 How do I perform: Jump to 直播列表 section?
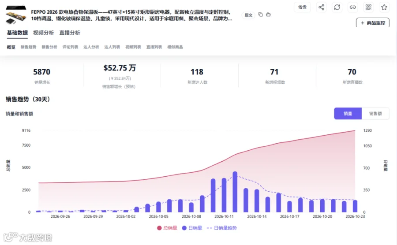pos(154,47)
